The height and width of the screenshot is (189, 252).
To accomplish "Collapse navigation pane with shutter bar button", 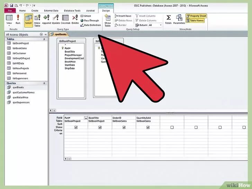I will click(46, 34).
